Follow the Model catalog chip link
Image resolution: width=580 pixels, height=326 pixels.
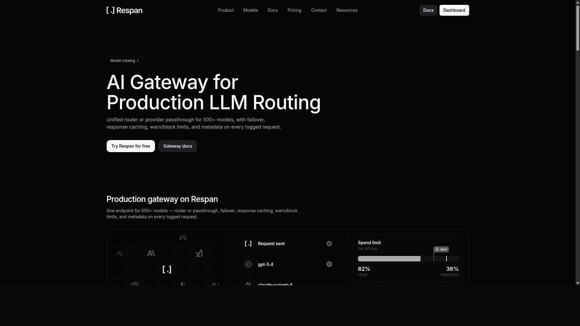click(x=124, y=61)
